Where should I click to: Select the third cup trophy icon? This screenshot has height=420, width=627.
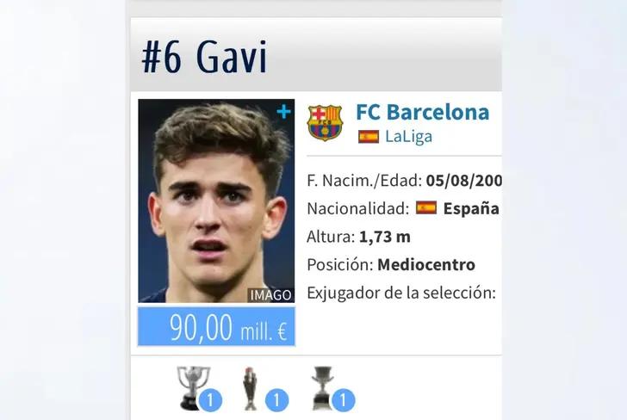322,387
